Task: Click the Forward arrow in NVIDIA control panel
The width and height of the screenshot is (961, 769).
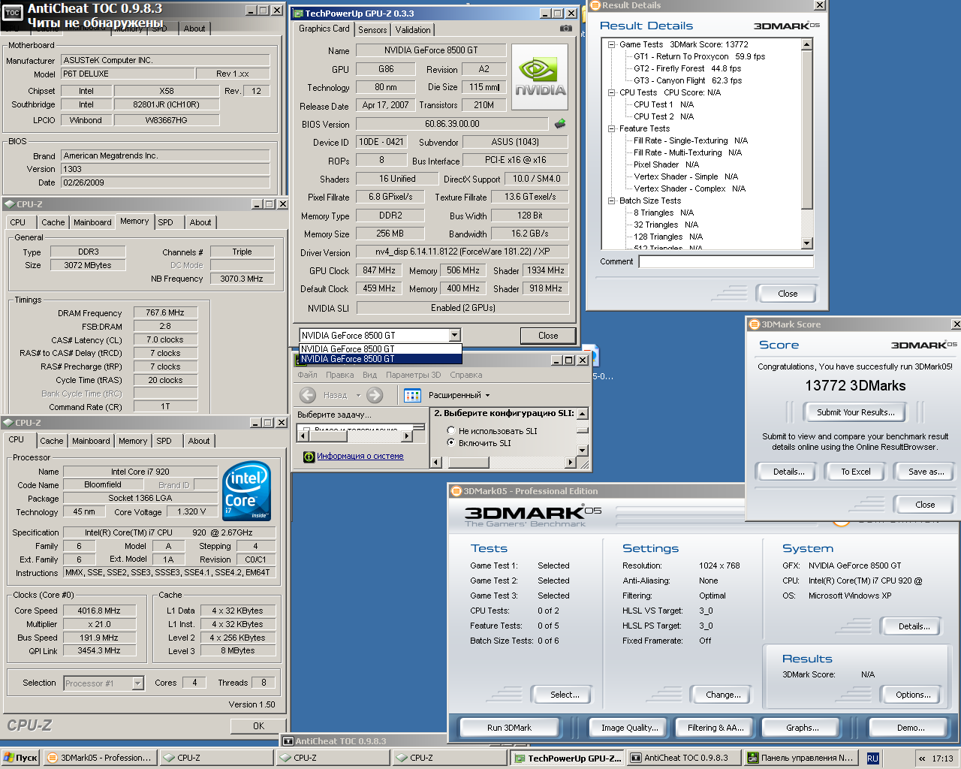Action: [x=375, y=395]
